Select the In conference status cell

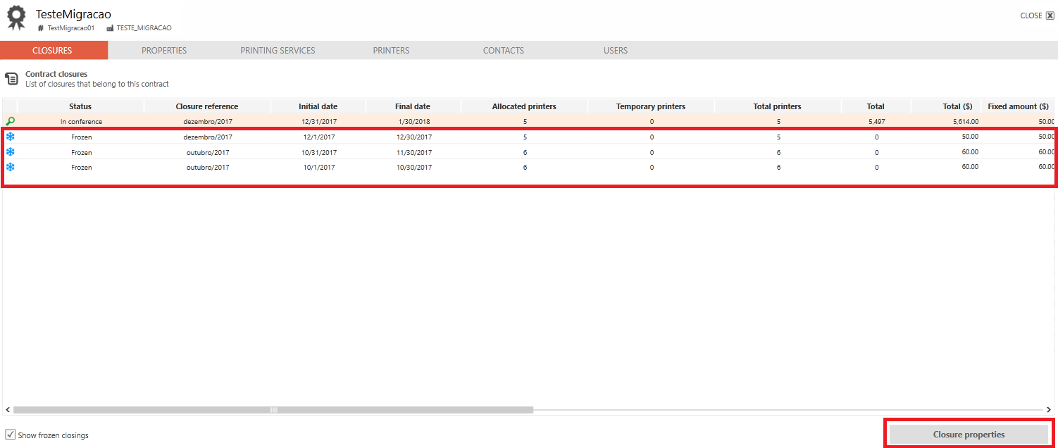(x=81, y=122)
